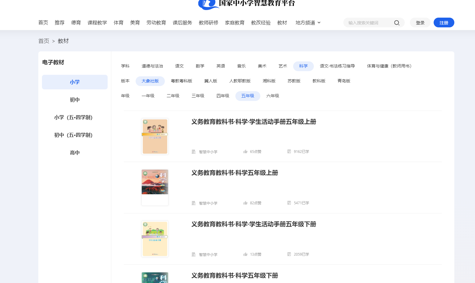Select the 苏教版 edition chip
Screen dimensions: 475x283
pos(294,81)
